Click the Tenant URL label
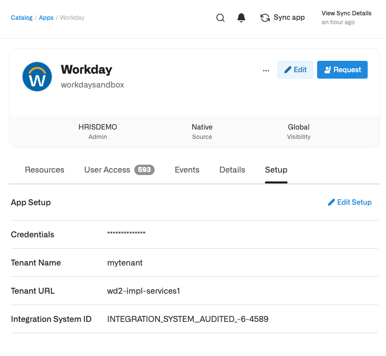Image resolution: width=386 pixels, height=356 pixels. [x=33, y=291]
